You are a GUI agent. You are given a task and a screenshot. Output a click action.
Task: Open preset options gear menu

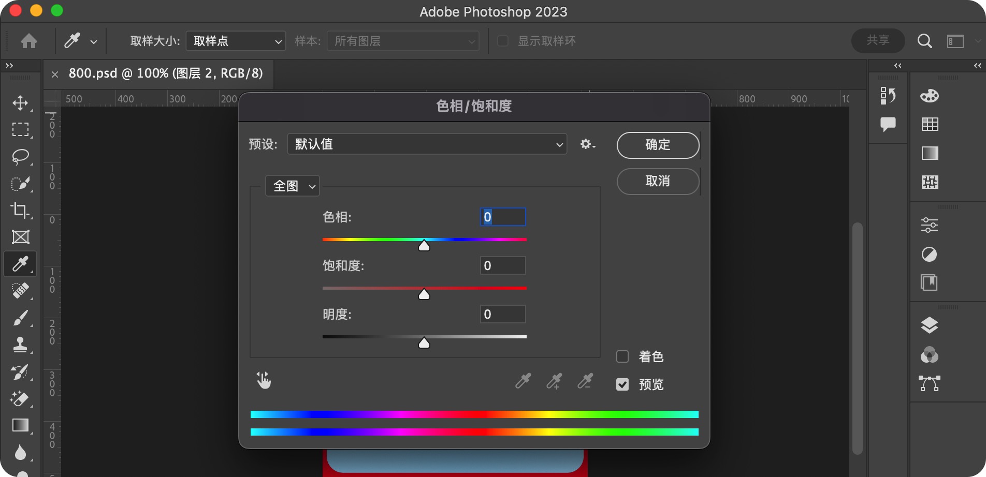pyautogui.click(x=587, y=144)
